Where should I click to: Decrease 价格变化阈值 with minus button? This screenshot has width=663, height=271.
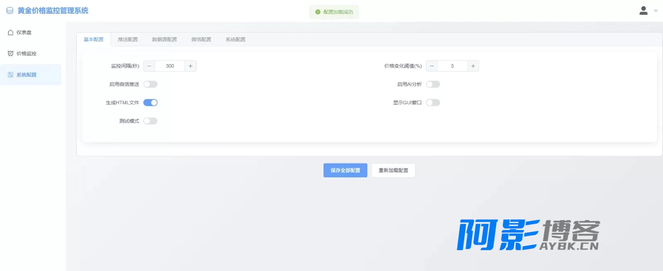point(432,66)
